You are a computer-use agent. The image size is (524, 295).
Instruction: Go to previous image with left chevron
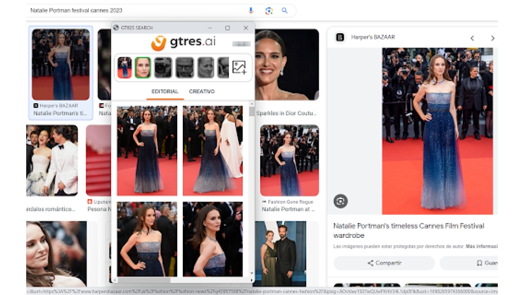click(472, 38)
